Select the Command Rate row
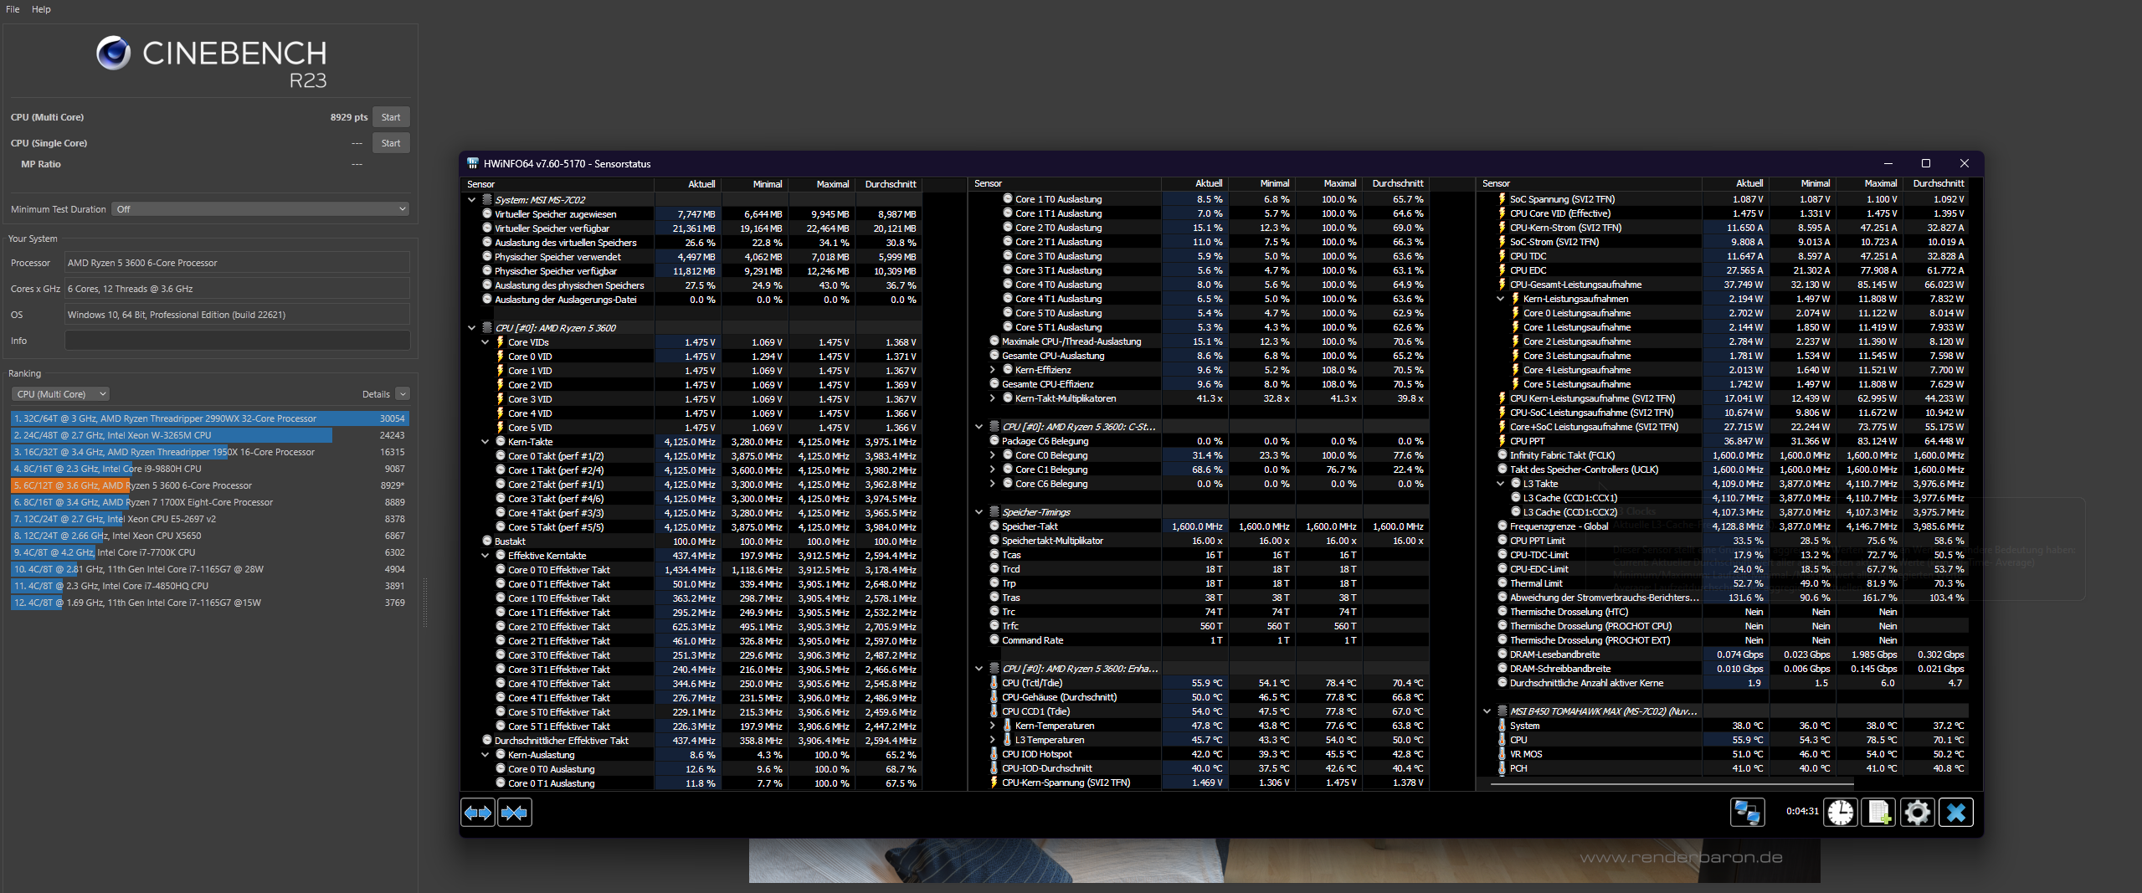The width and height of the screenshot is (2142, 893). coord(1197,640)
